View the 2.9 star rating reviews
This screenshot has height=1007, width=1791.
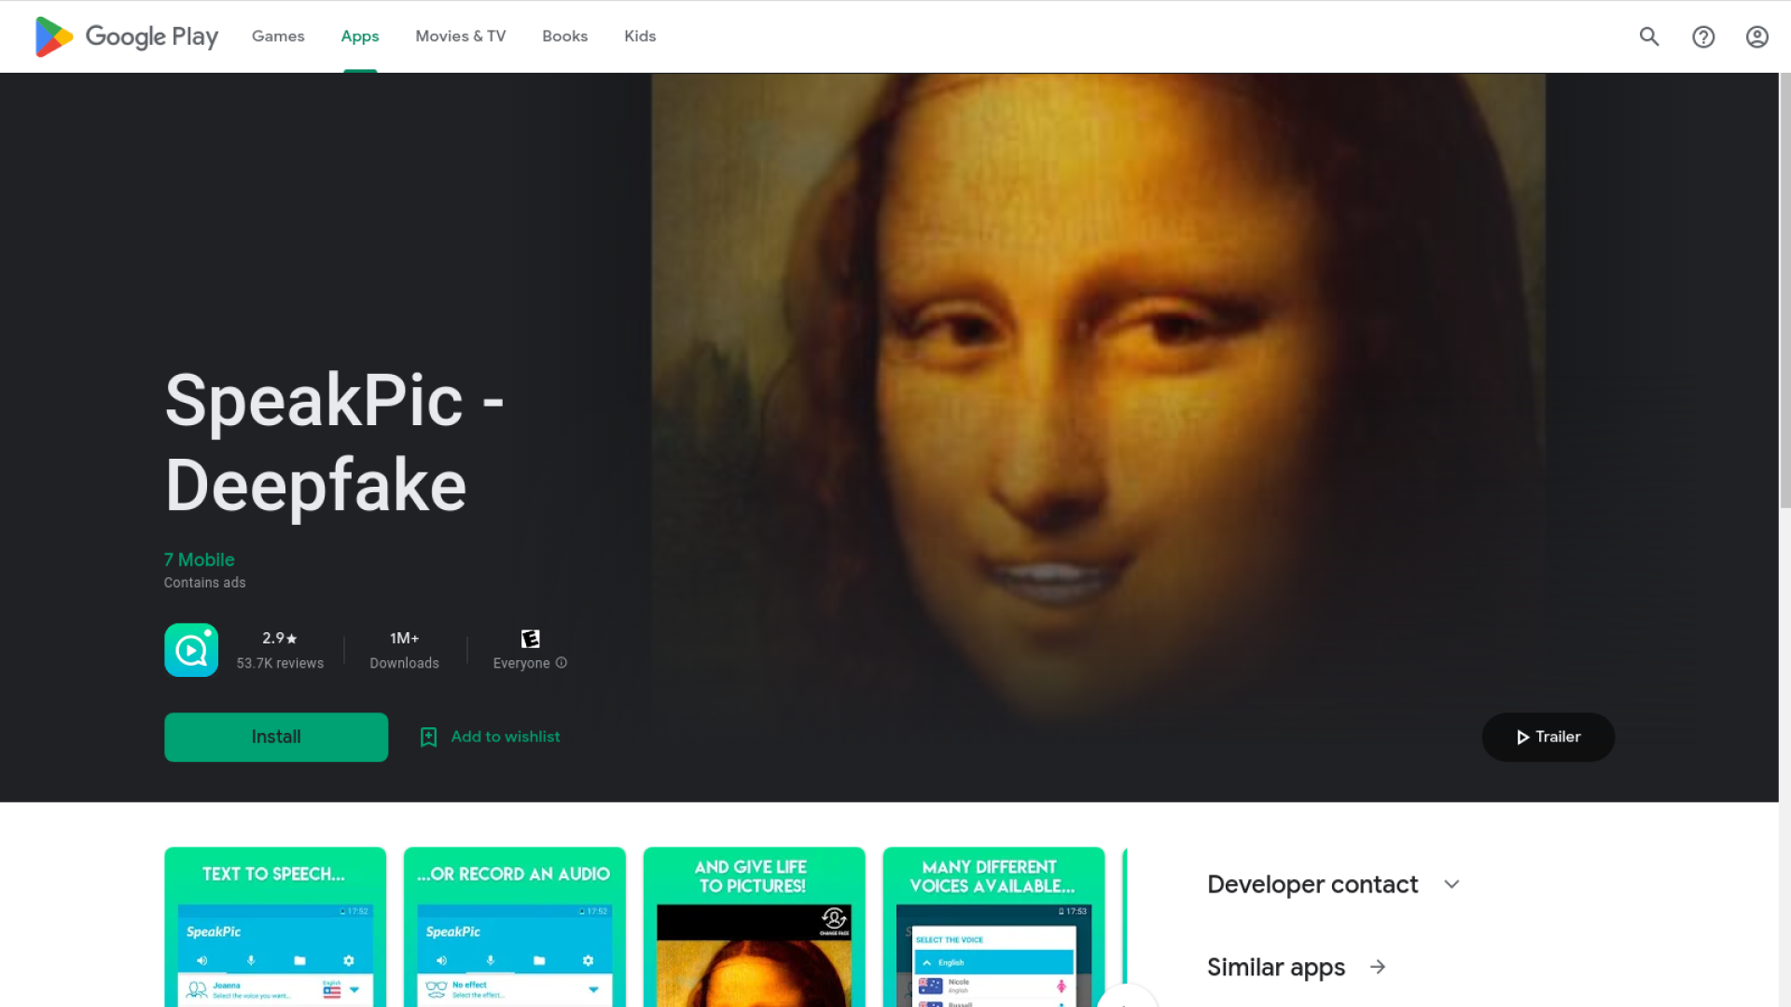280,650
